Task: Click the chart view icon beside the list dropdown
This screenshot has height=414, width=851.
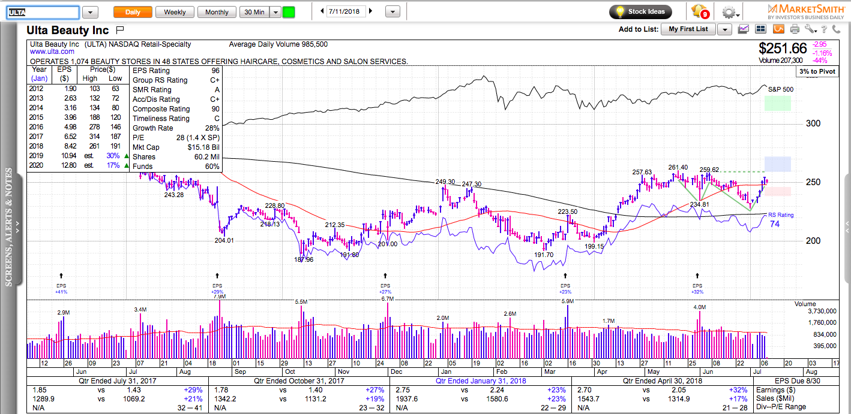Action: pyautogui.click(x=744, y=29)
